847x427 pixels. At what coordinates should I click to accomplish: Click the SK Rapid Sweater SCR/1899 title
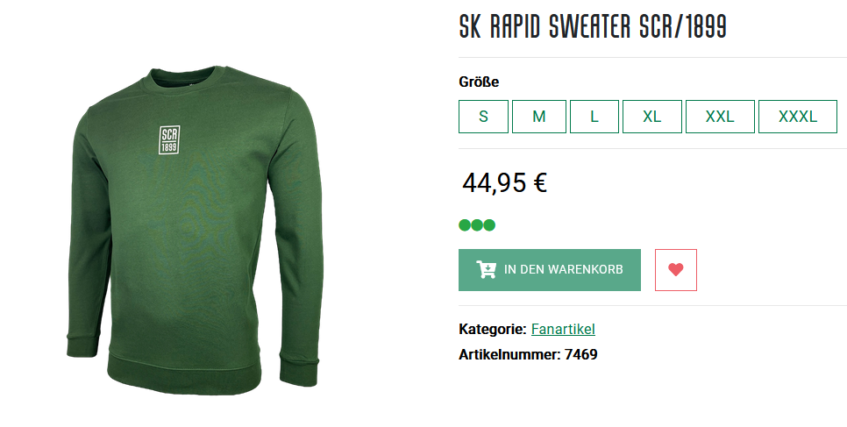point(593,26)
